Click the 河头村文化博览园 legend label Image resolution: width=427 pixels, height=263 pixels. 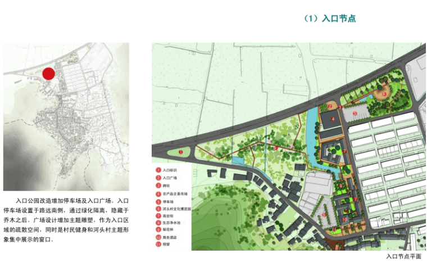177,208
